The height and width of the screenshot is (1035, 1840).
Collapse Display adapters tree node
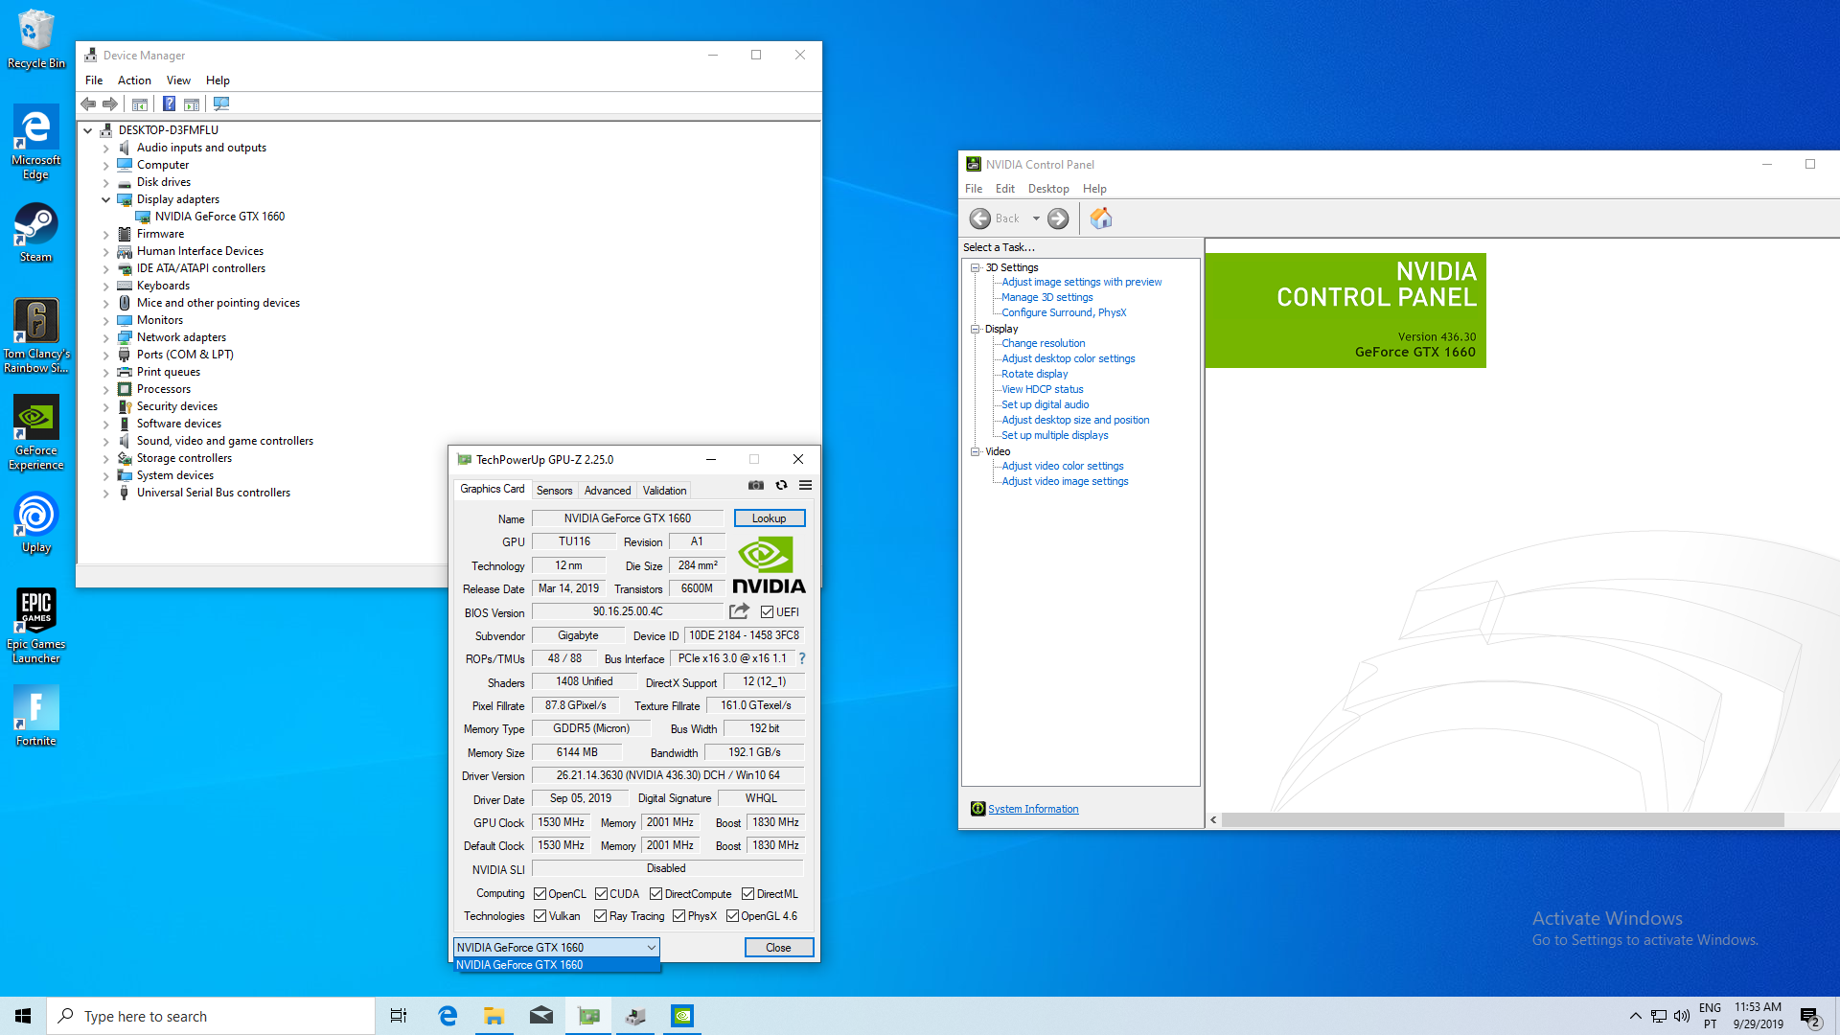point(106,199)
